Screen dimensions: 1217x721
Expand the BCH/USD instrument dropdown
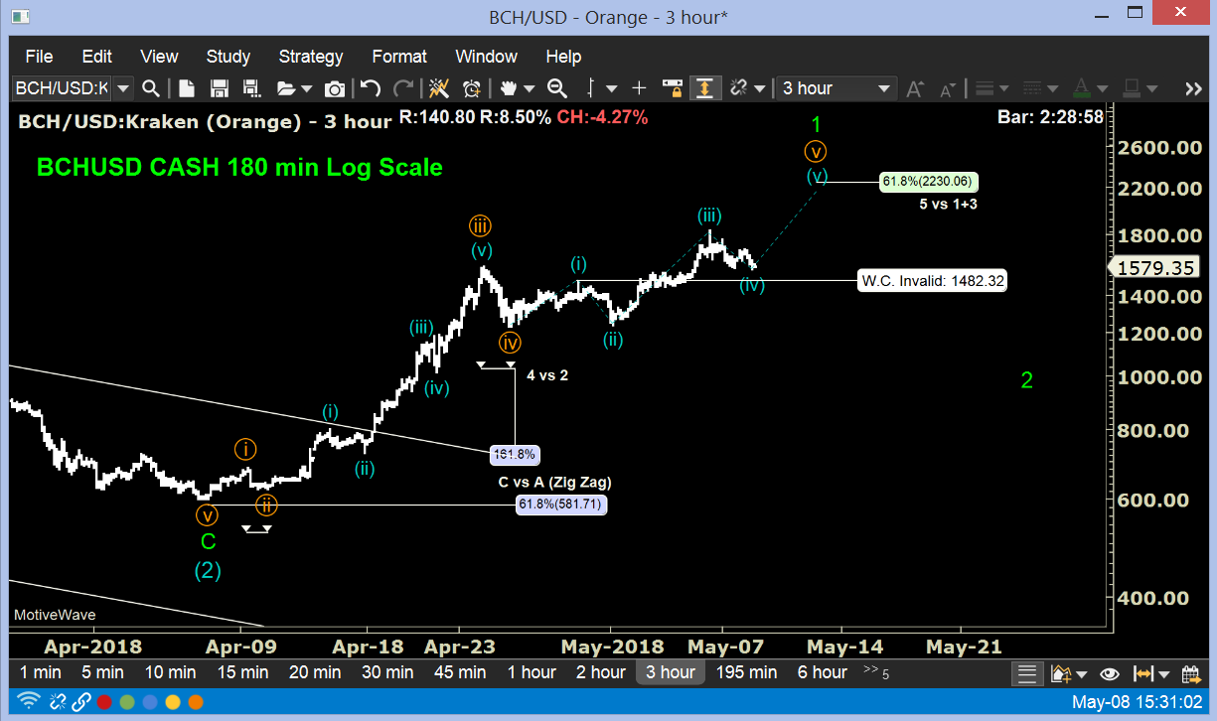[x=122, y=88]
